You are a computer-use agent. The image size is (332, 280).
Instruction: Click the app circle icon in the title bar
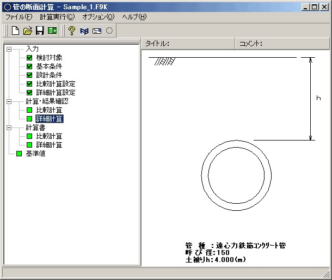(x=8, y=7)
